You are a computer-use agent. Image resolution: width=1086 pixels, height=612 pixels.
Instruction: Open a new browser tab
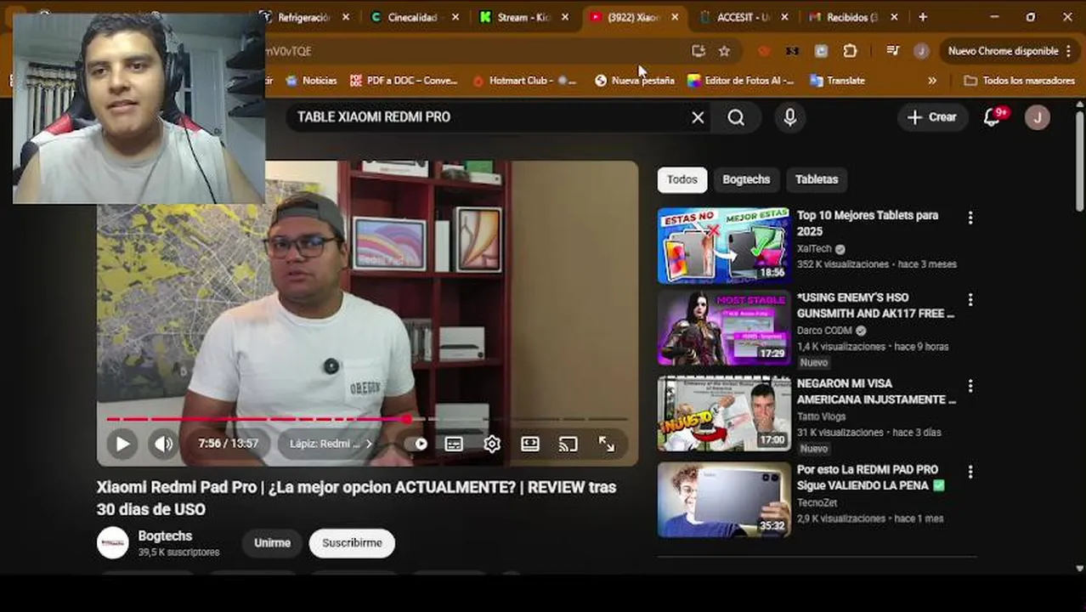point(923,17)
